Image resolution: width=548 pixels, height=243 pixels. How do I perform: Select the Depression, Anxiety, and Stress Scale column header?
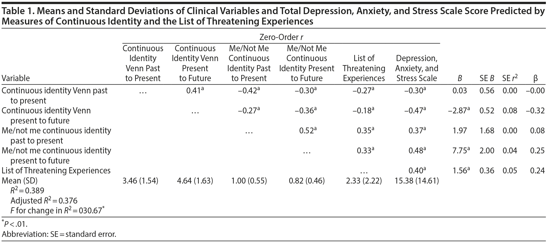(417, 68)
